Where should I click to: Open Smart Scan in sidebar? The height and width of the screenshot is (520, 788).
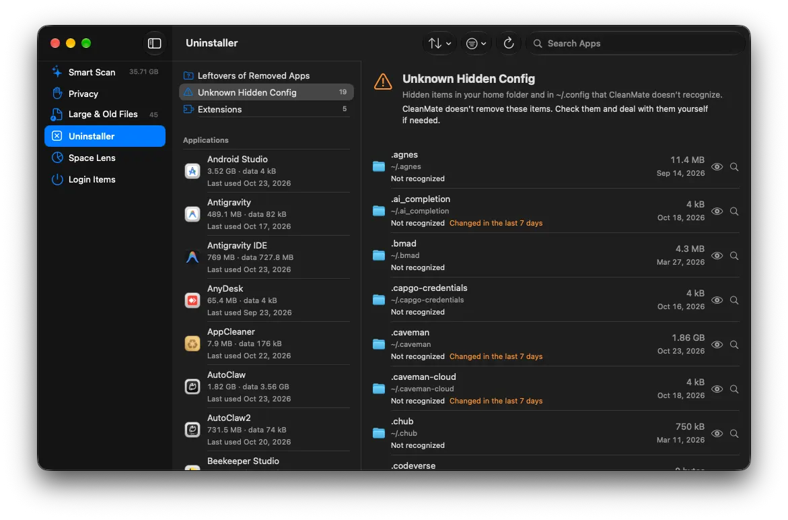click(105, 72)
